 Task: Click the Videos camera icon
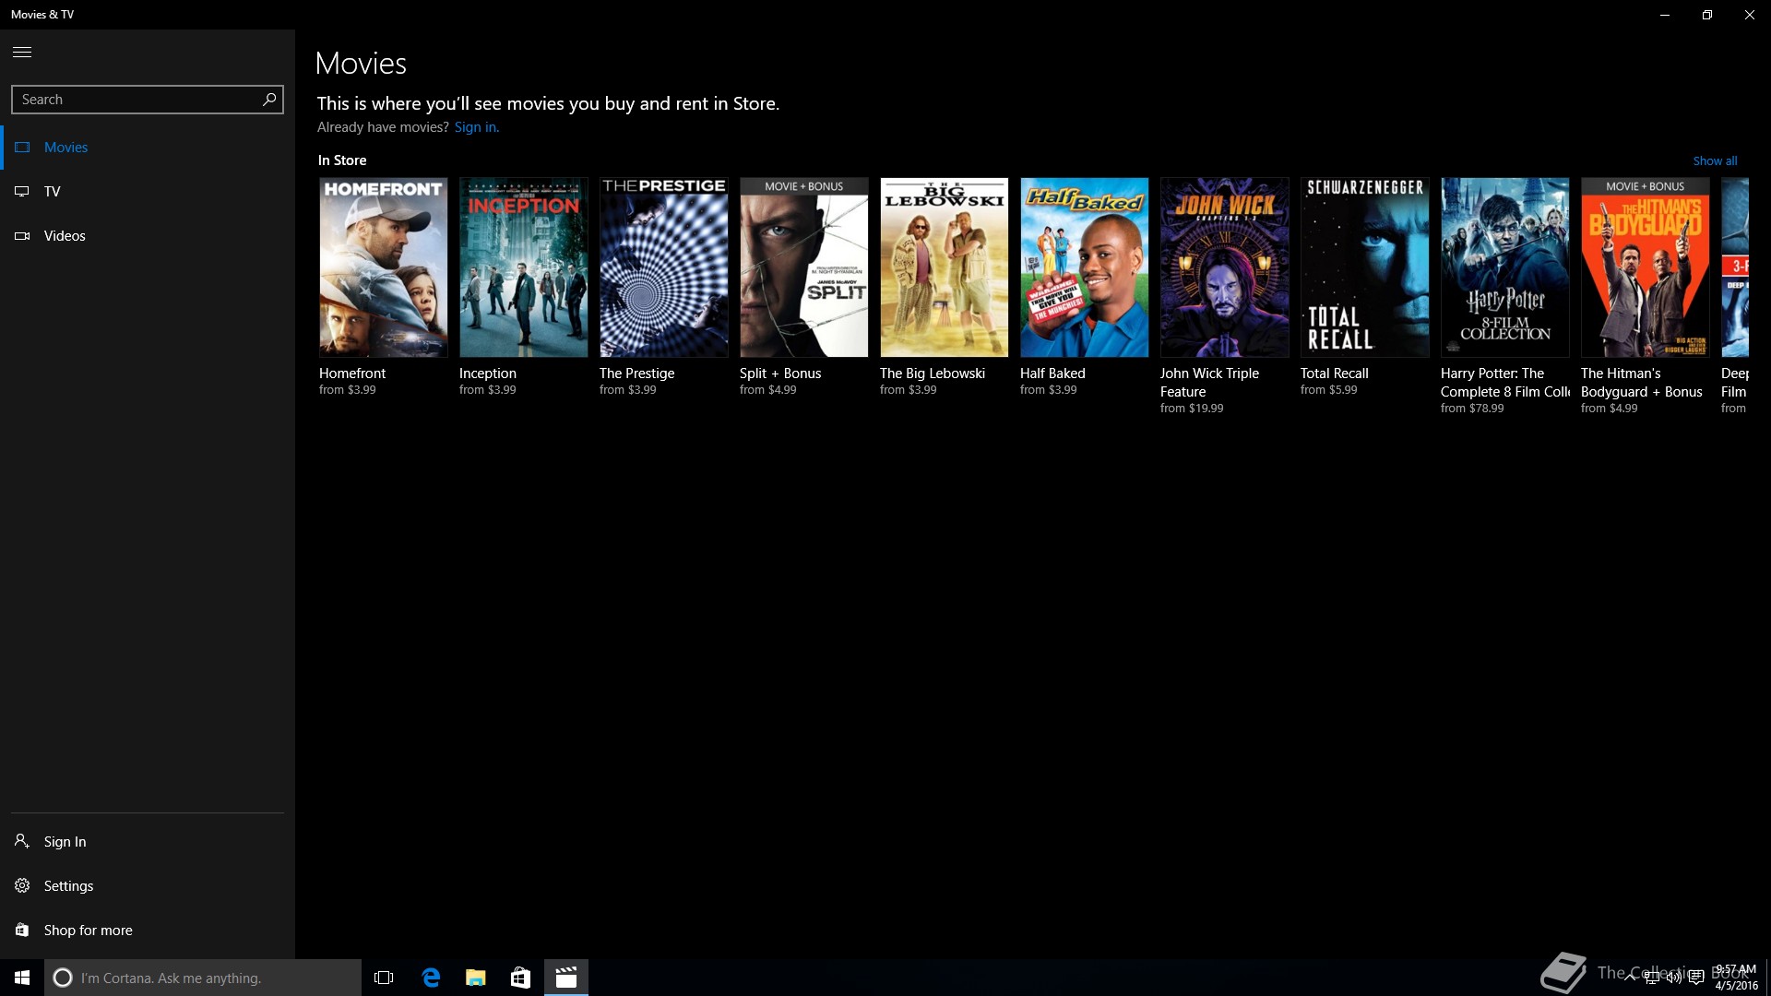point(23,236)
